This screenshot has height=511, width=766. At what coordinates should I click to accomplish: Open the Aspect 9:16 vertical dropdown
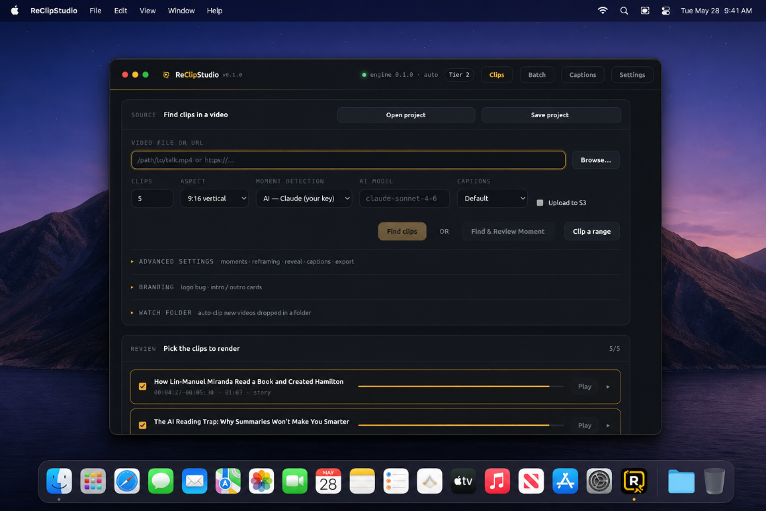[214, 199]
